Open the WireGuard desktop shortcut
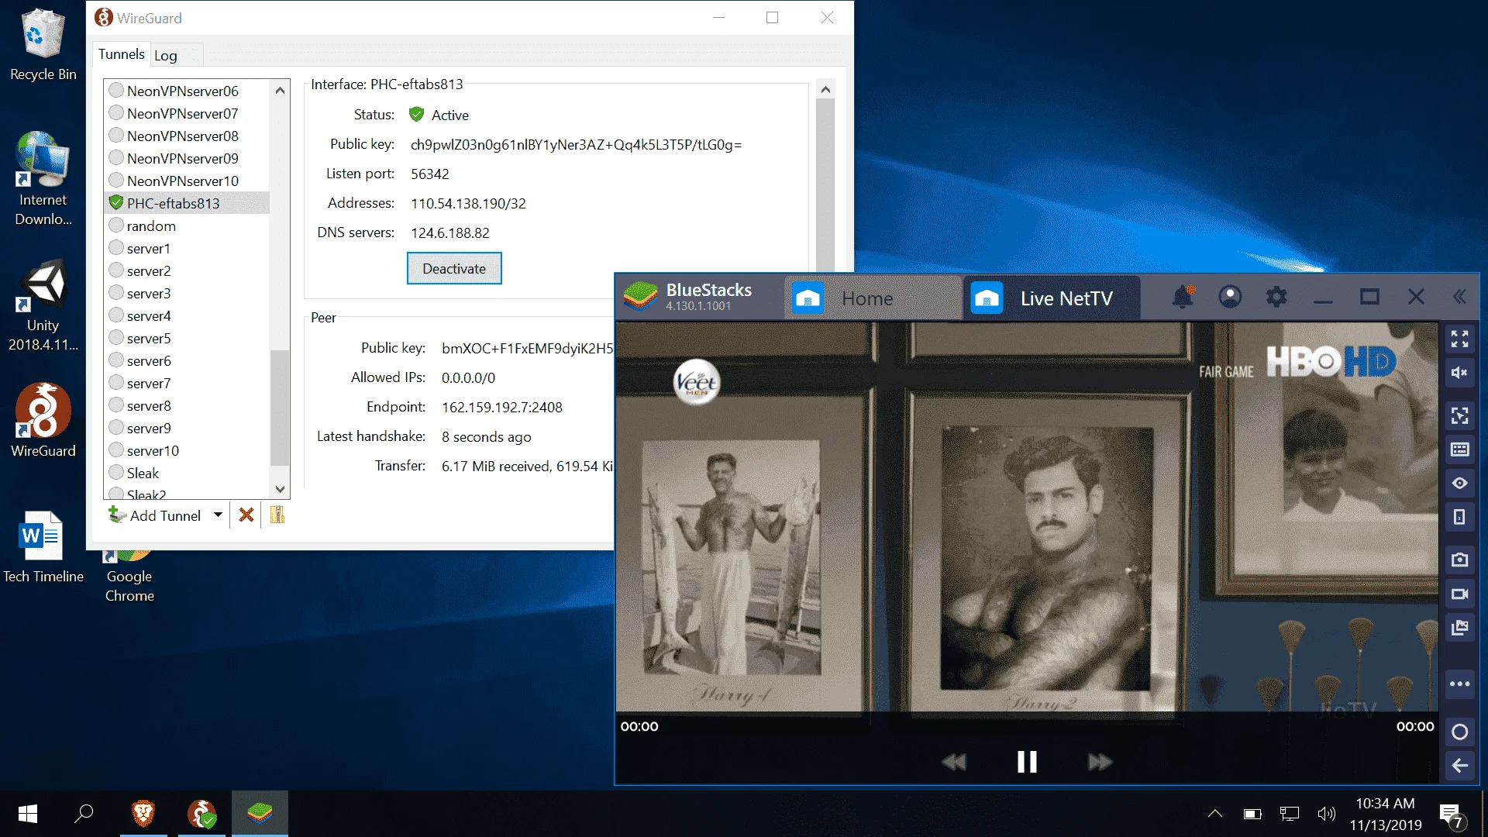 [x=43, y=420]
